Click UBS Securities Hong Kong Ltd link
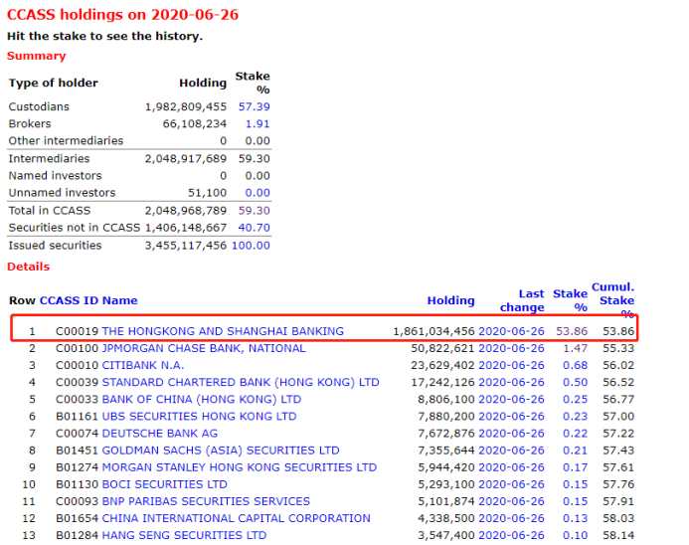The width and height of the screenshot is (689, 545). (199, 416)
